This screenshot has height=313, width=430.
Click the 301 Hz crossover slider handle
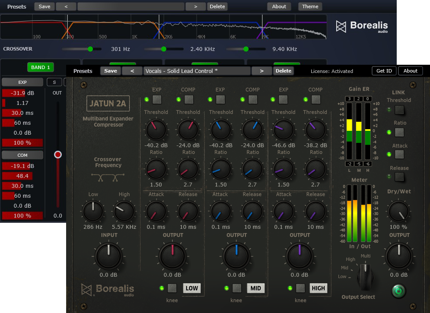click(90, 49)
